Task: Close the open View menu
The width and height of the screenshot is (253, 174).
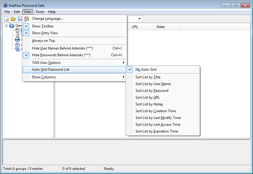Action: click(x=28, y=12)
